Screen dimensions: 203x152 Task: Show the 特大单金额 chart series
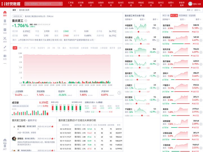(74, 48)
